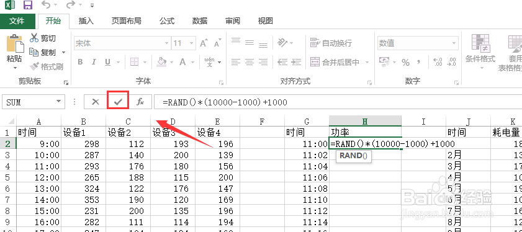Open the Name Box SUM dropdown

58,102
